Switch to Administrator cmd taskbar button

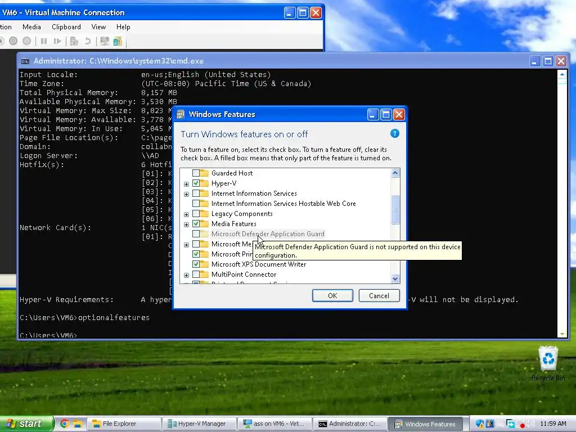(x=350, y=424)
